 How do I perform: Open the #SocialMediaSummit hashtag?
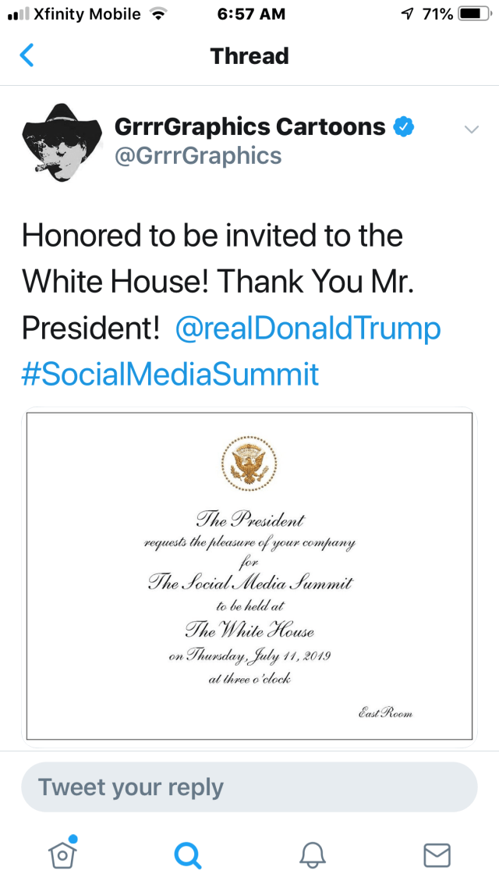[171, 375]
